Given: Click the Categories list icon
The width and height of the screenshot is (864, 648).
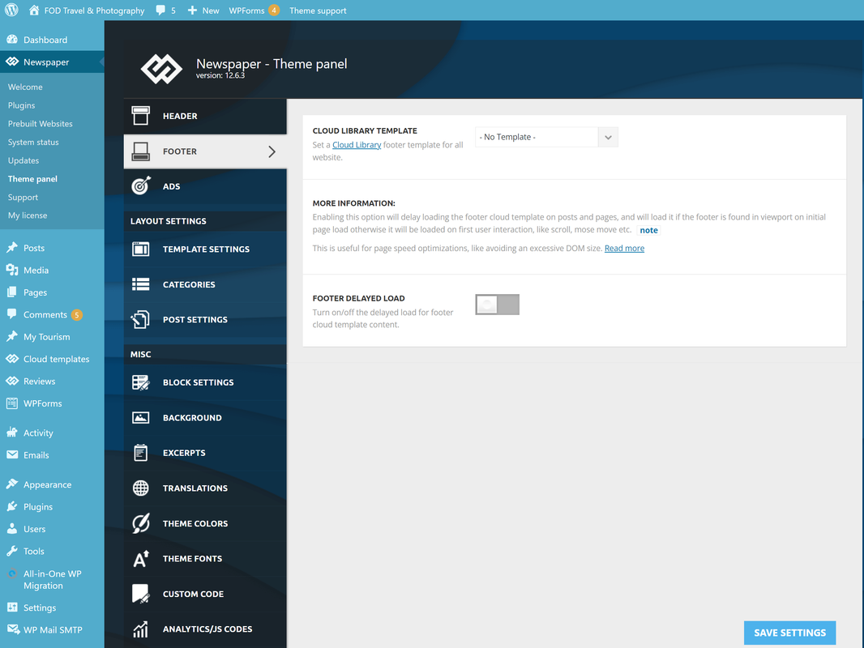Looking at the screenshot, I should pos(140,284).
